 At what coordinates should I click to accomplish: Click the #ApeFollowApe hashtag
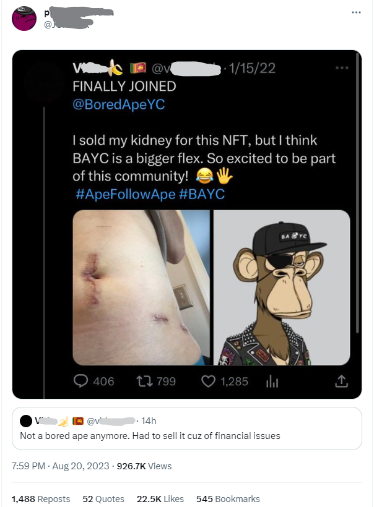click(125, 194)
